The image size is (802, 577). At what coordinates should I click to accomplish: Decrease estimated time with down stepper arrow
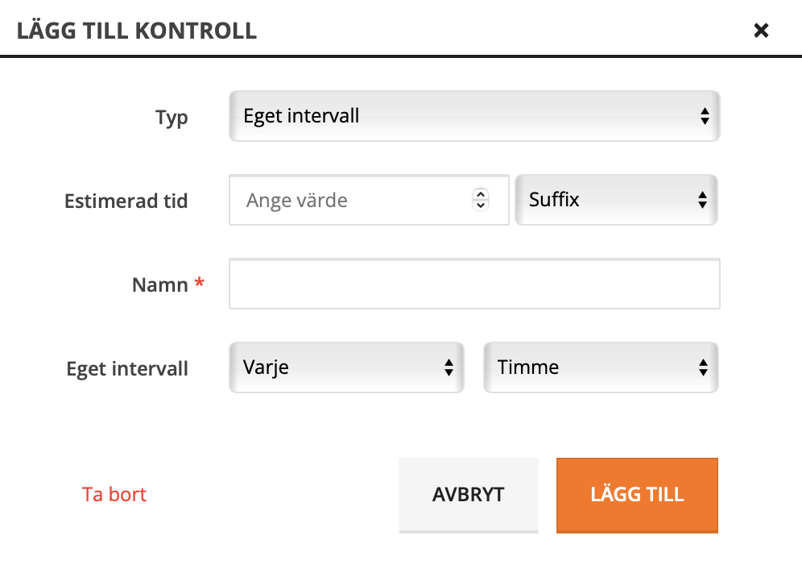coord(481,205)
